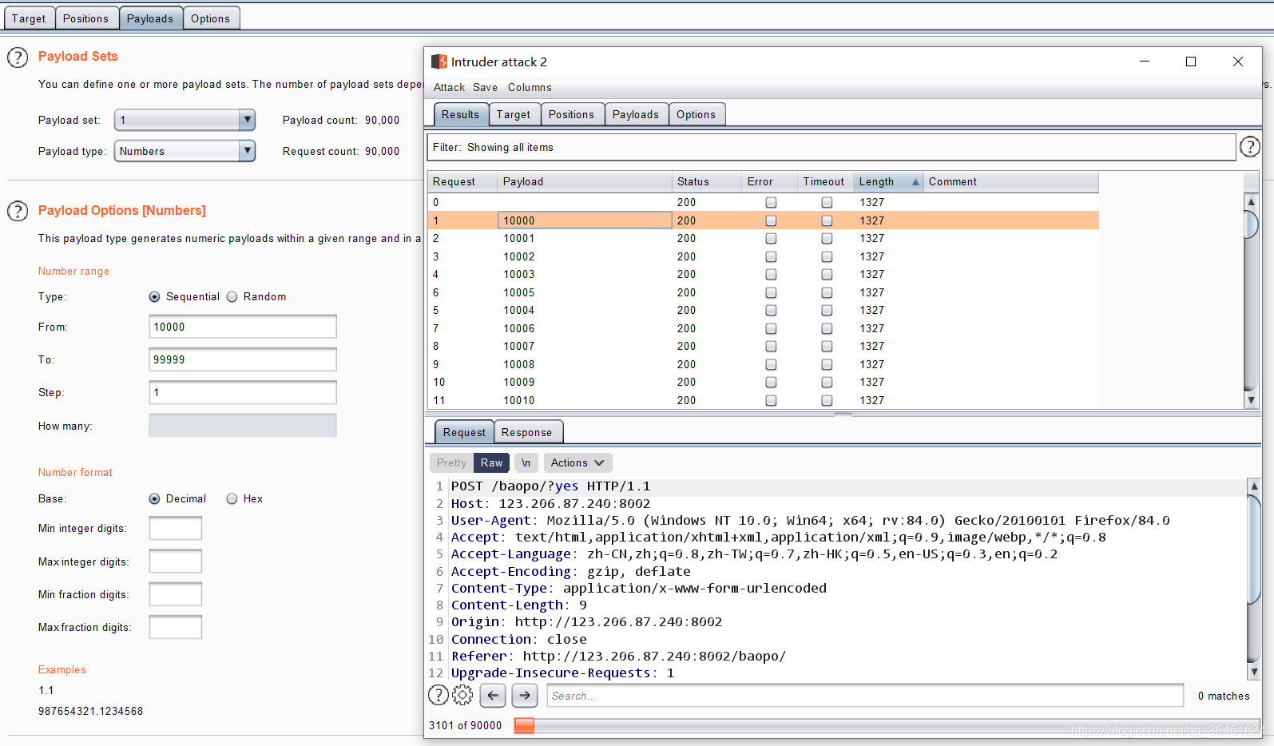This screenshot has height=746, width=1274.
Task: Tick the Timeout checkbox for payload 10005
Action: 827,292
